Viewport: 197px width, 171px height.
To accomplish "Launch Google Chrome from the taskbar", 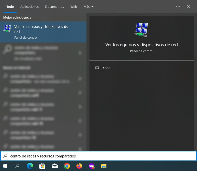I will point(67,166).
